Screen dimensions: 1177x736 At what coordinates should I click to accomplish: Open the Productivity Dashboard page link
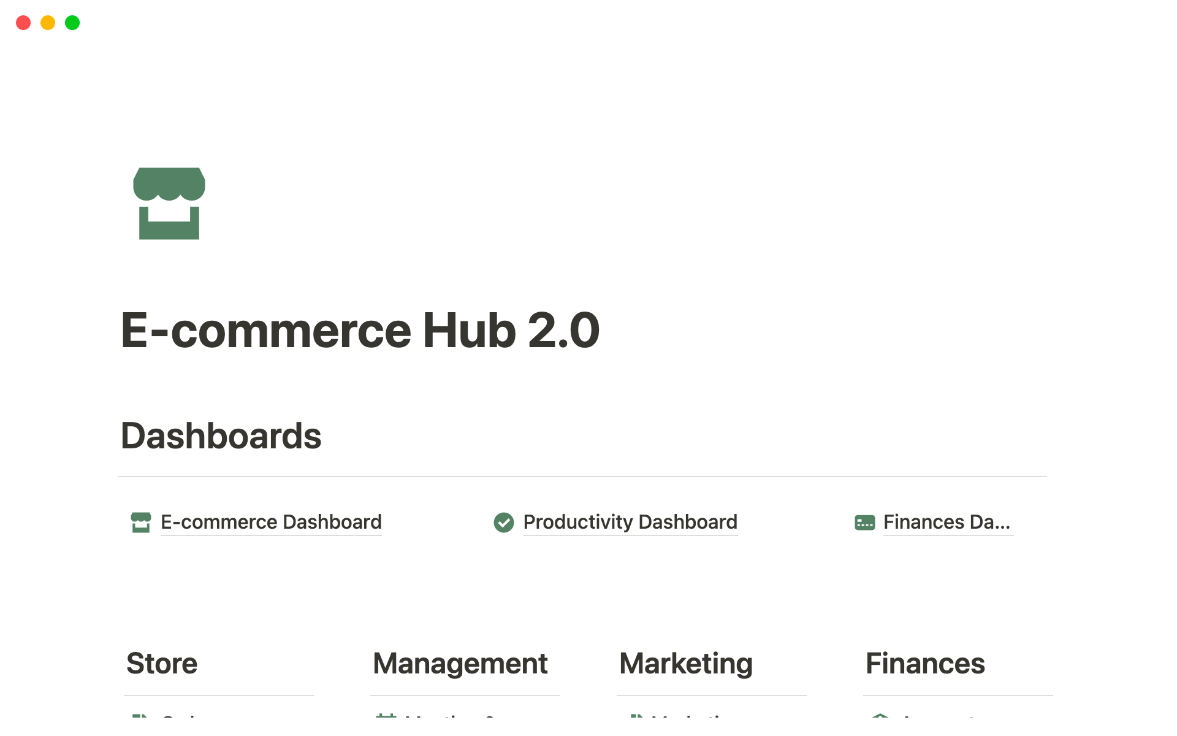[x=630, y=523]
